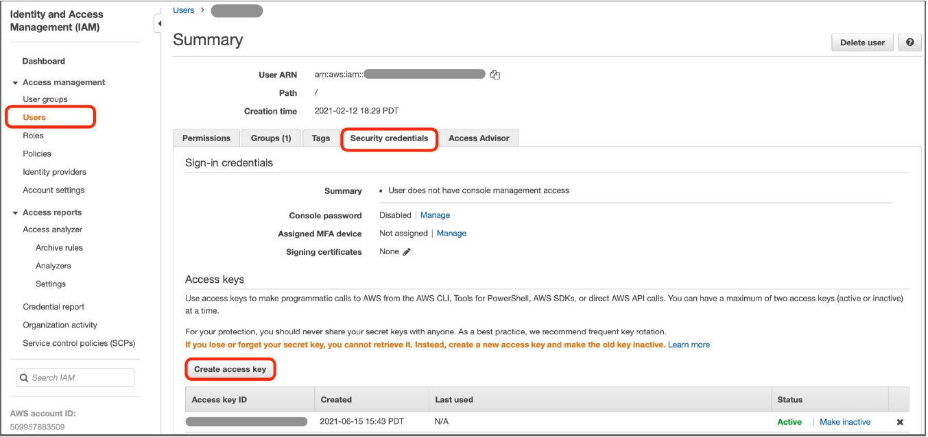Click the Create access key button
This screenshot has height=437, width=928.
pyautogui.click(x=230, y=369)
